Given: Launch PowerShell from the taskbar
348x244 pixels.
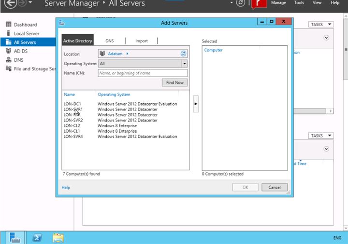Looking at the screenshot, I should point(37,238).
